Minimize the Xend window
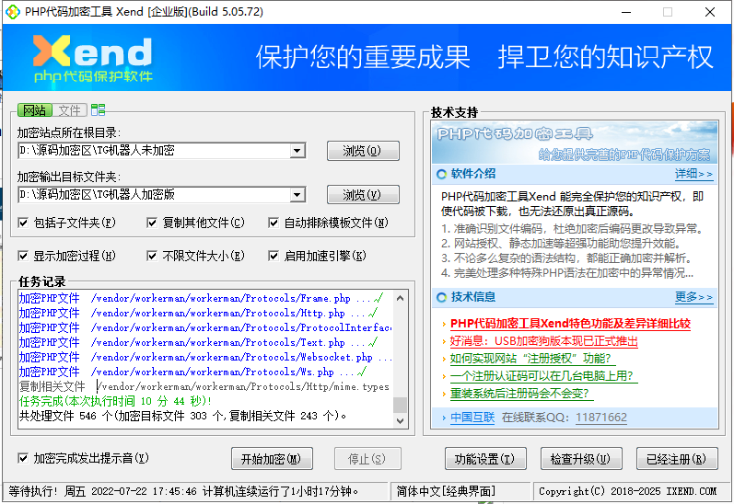 [x=626, y=12]
